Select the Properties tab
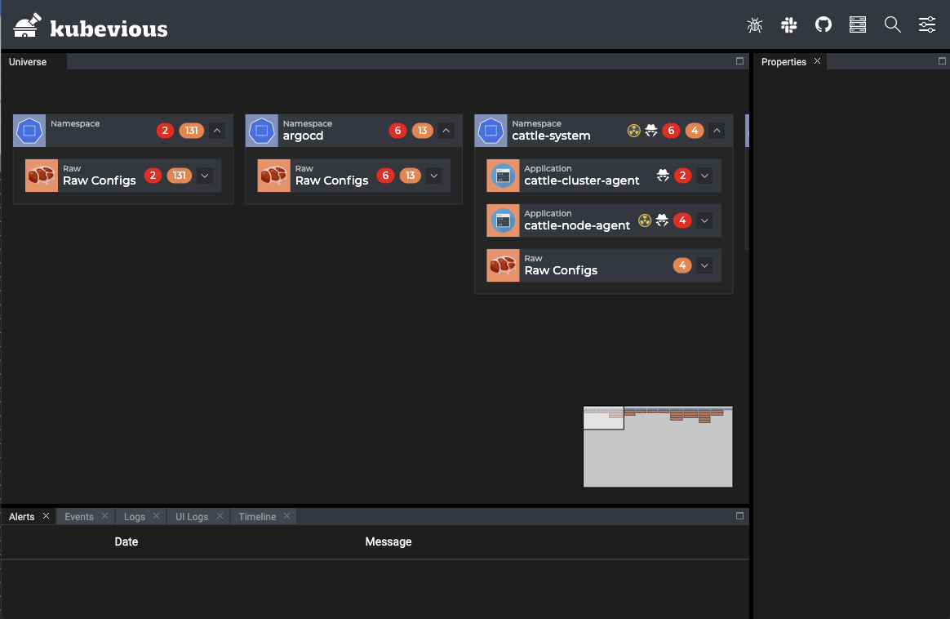The width and height of the screenshot is (950, 619). click(784, 62)
